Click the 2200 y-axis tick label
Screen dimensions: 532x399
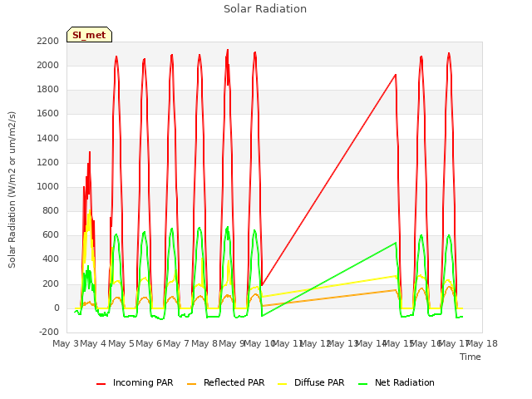(x=48, y=41)
